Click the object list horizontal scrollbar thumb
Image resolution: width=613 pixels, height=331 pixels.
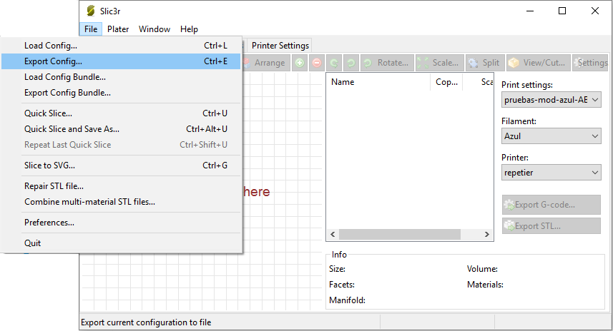click(x=400, y=234)
